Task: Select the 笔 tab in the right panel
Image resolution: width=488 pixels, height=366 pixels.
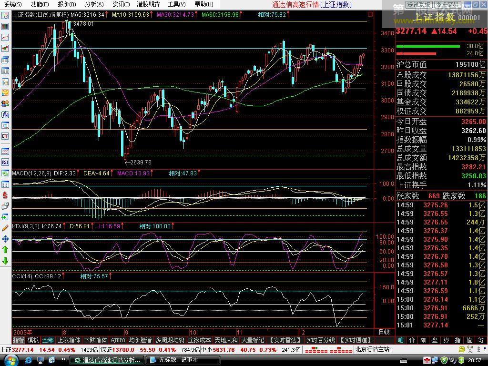Action: [400, 340]
